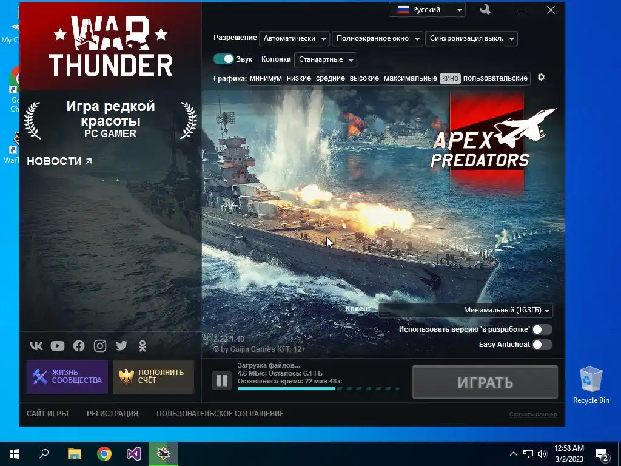
Task: Select кино graphics preset
Action: (x=450, y=78)
